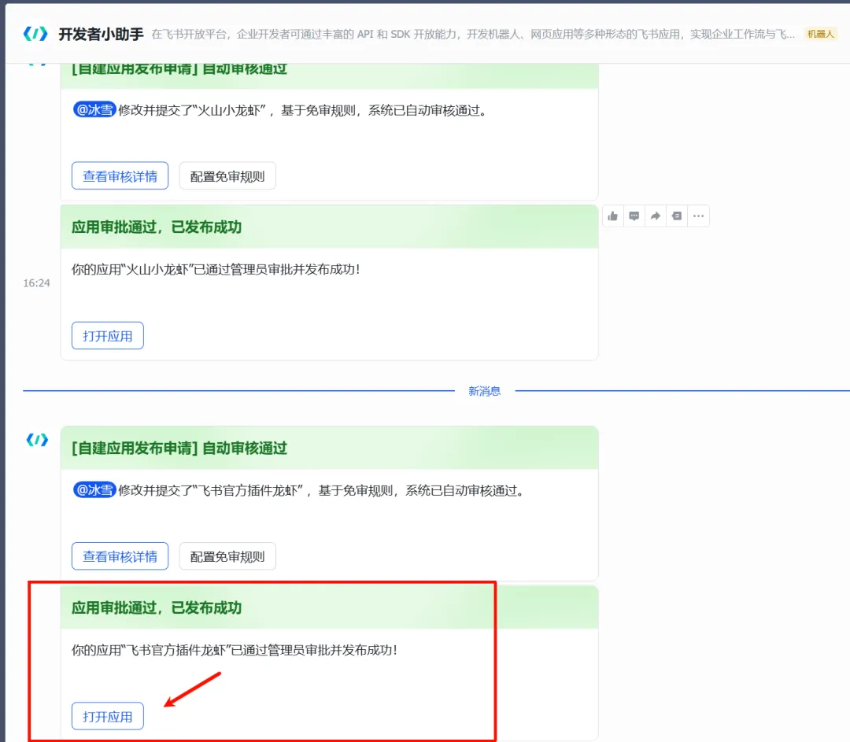
Task: Click the bot description text in header
Action: pos(473,34)
